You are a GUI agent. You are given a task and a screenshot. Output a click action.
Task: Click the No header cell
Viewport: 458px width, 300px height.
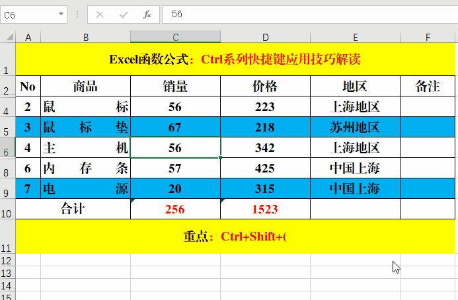click(x=28, y=86)
